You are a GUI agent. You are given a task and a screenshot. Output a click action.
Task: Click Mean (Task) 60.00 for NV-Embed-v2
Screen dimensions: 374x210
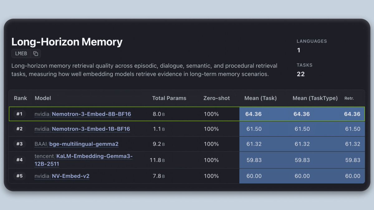(254, 176)
